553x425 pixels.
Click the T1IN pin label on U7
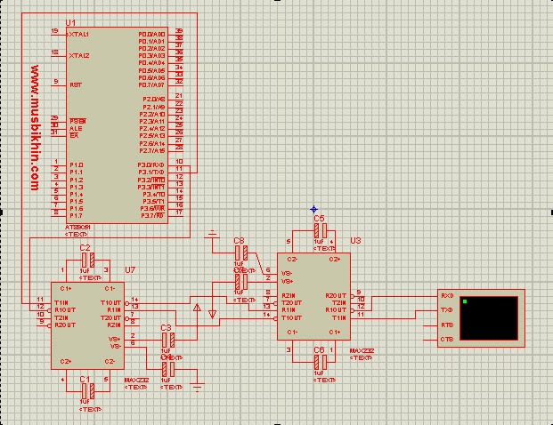[x=61, y=302]
